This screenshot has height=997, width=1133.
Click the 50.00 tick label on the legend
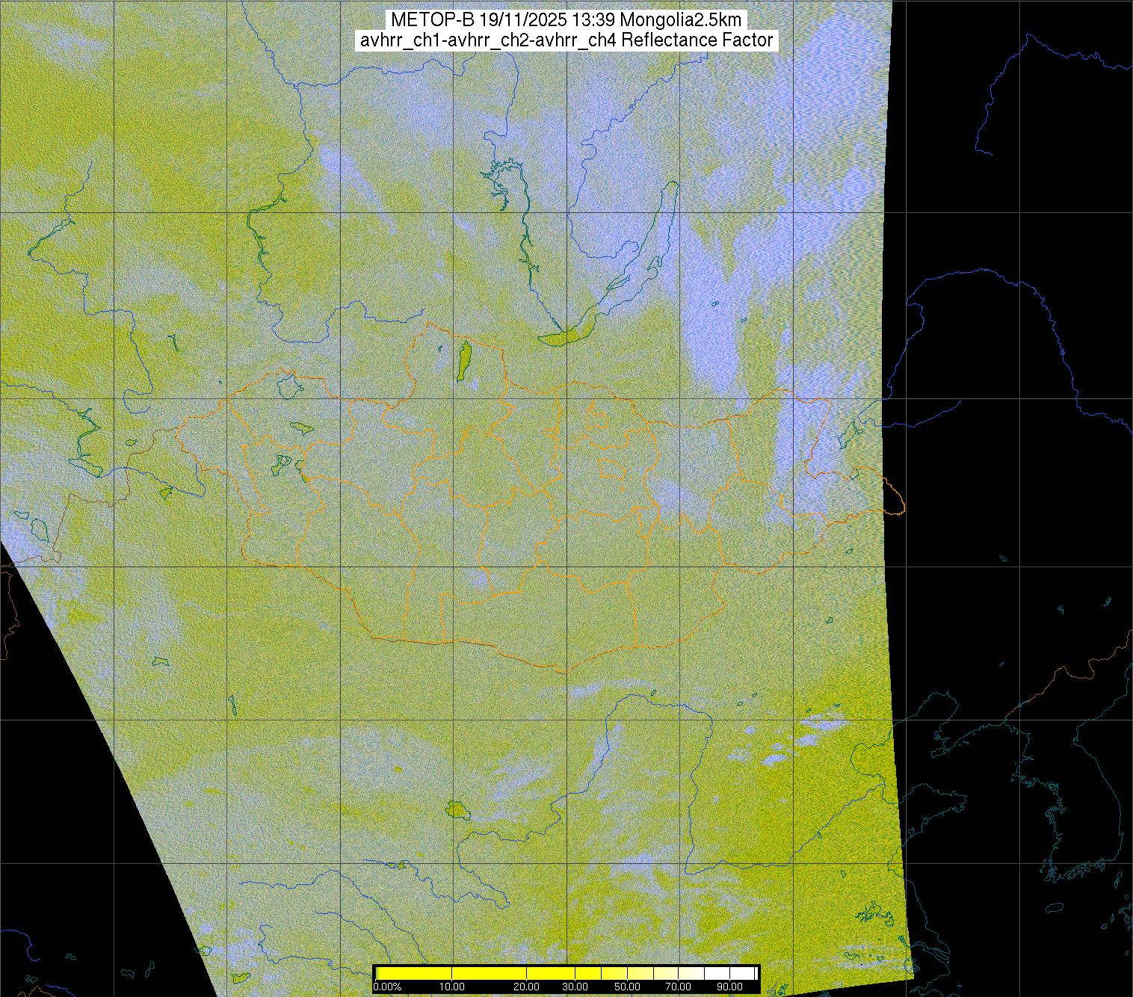[628, 987]
